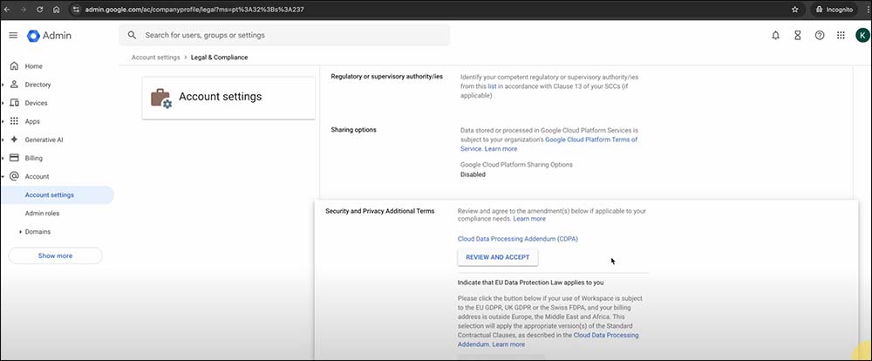Click the Home house icon in sidebar

coord(15,66)
